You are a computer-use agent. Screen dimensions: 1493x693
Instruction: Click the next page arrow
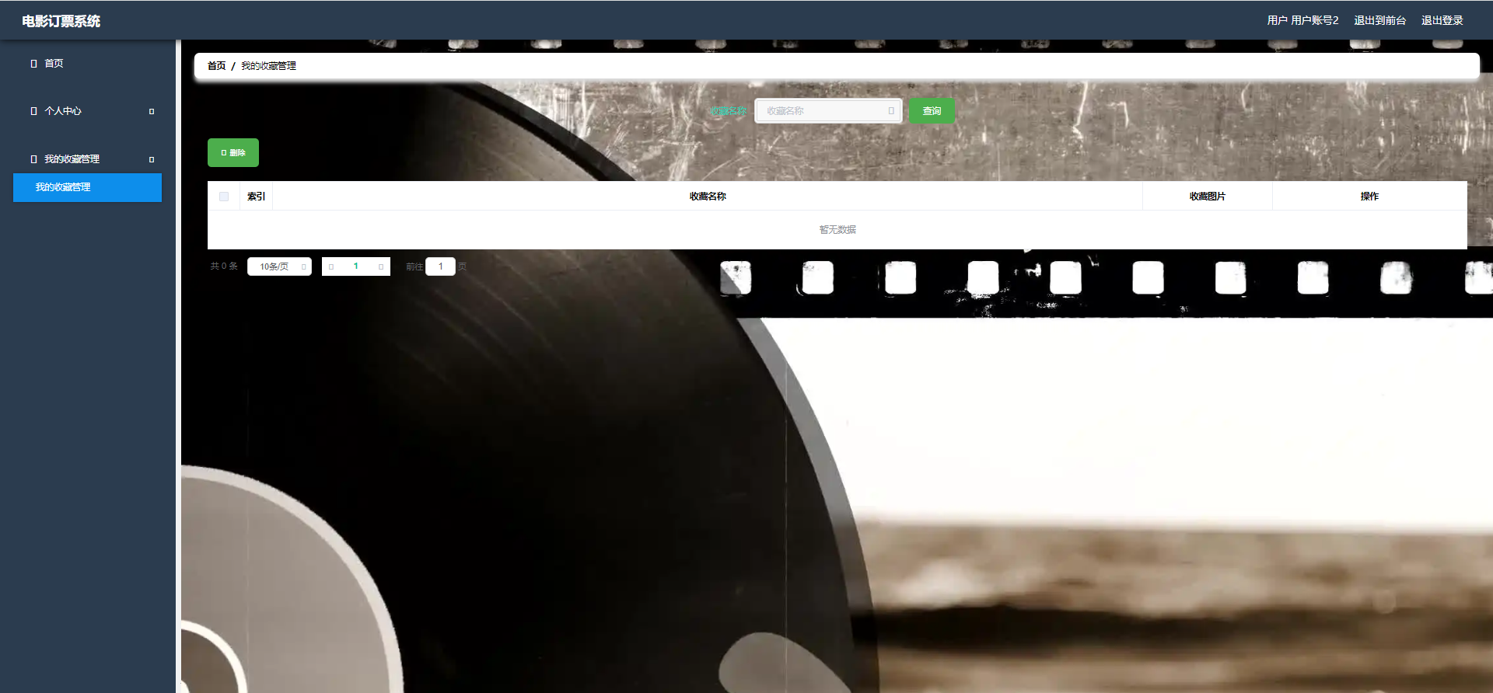pyautogui.click(x=381, y=266)
